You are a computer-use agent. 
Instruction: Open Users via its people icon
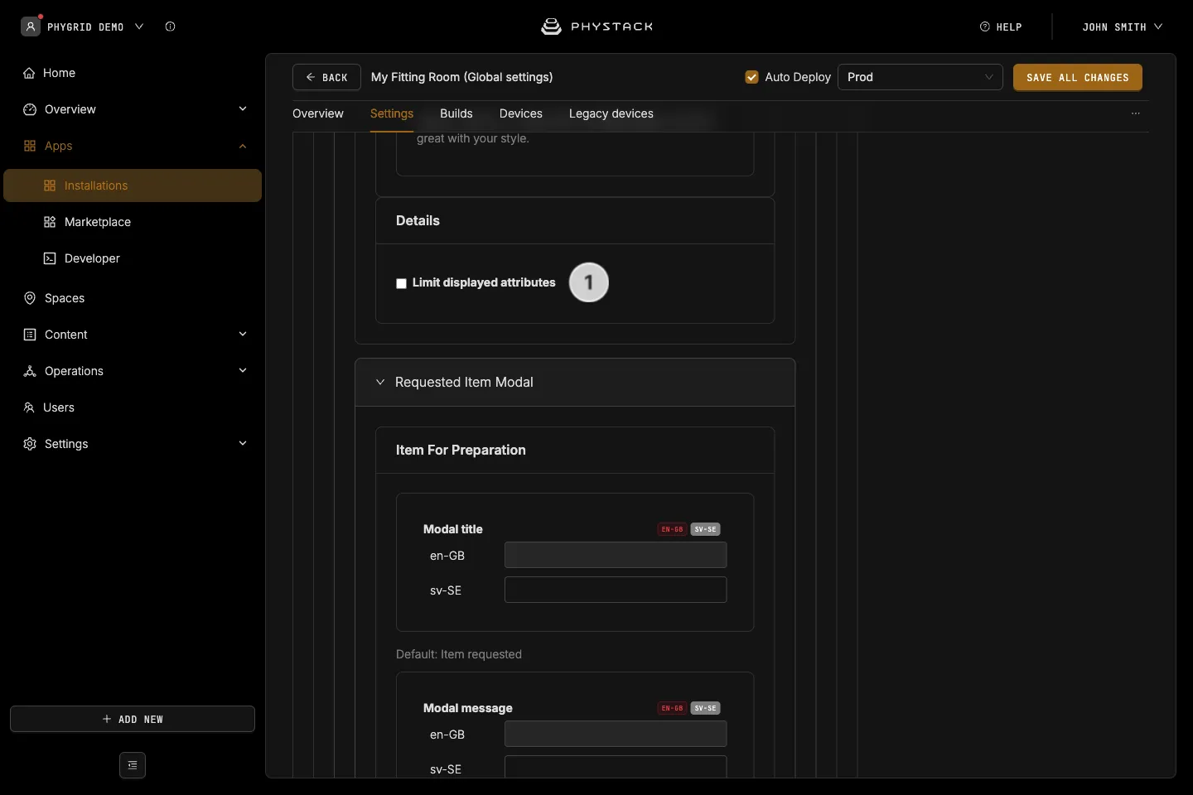point(29,407)
